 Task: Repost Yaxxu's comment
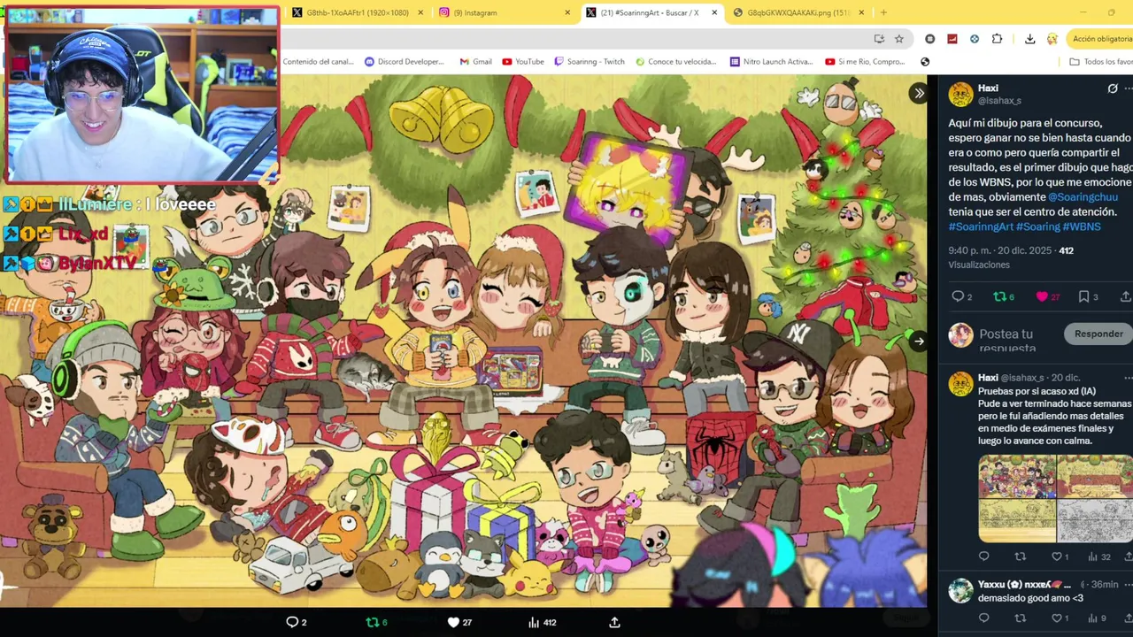[x=1020, y=618]
